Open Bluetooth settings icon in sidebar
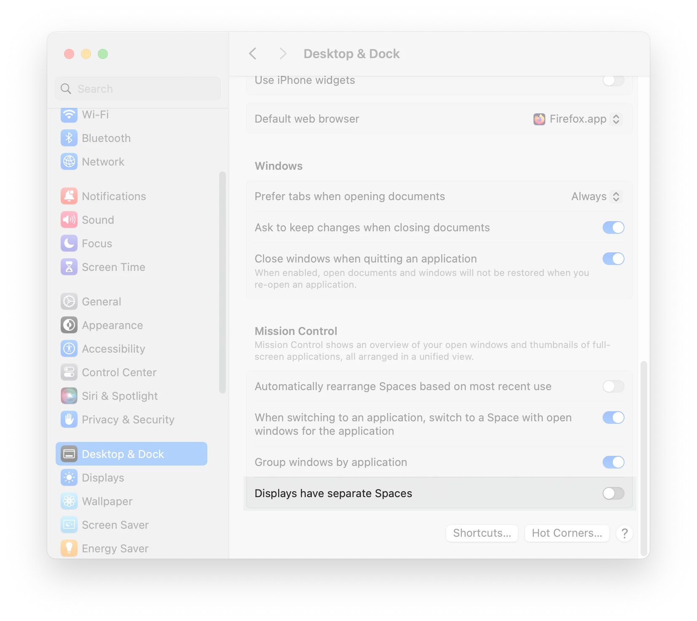The height and width of the screenshot is (621, 697). pos(69,138)
